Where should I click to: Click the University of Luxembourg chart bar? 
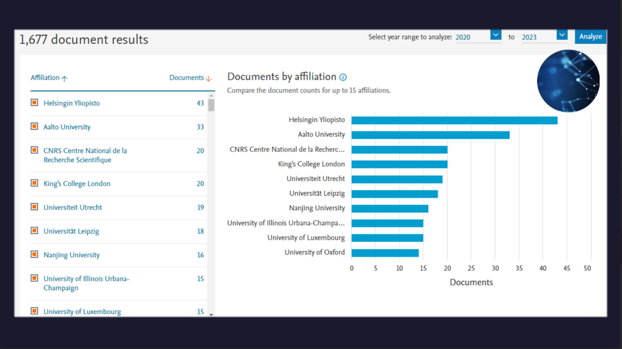point(387,237)
